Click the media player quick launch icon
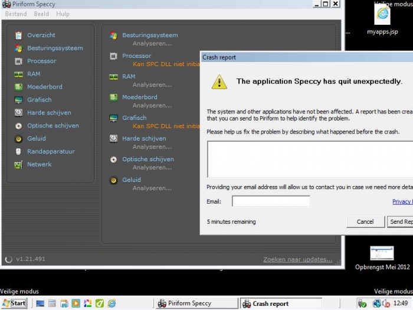This screenshot has width=413, height=310. [x=76, y=304]
